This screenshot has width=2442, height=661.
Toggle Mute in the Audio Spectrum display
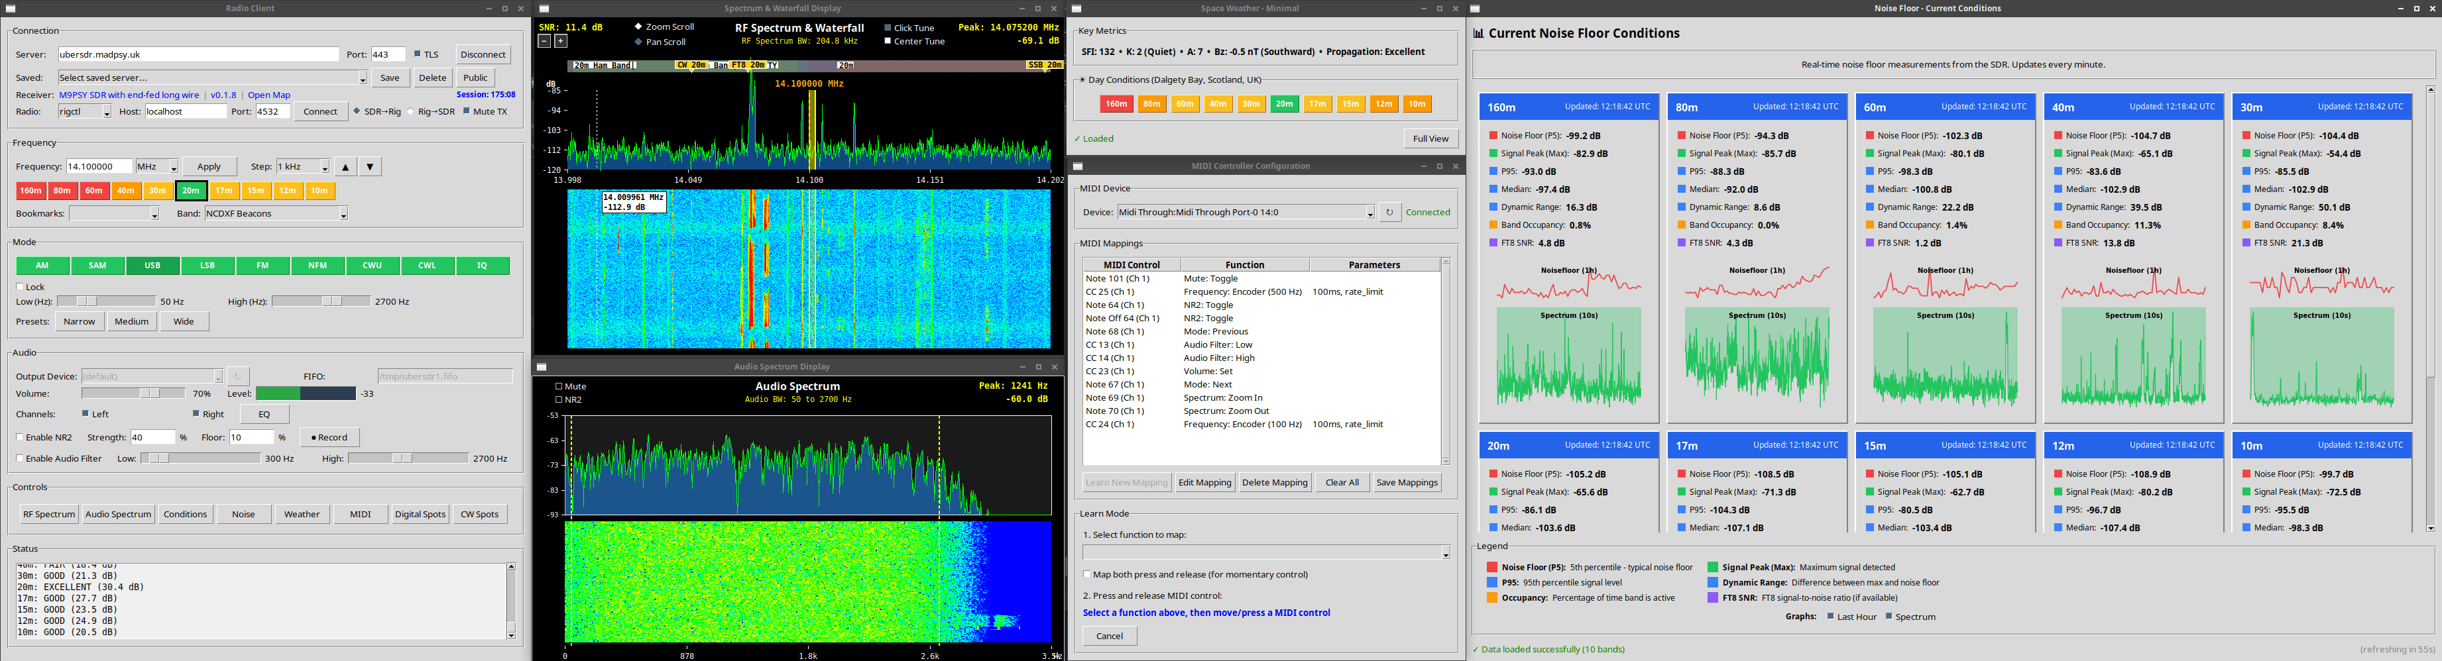click(x=558, y=386)
